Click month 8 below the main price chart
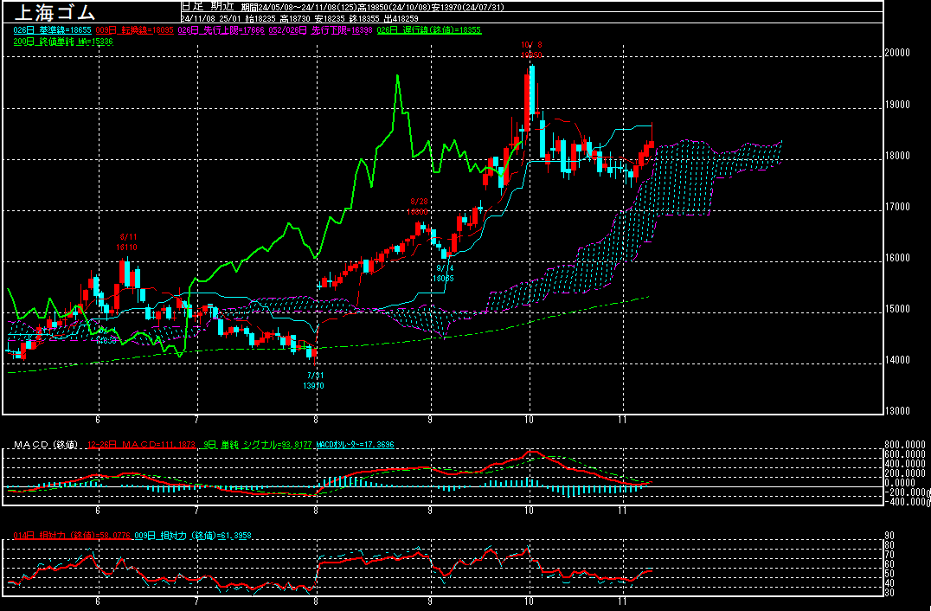 click(316, 420)
